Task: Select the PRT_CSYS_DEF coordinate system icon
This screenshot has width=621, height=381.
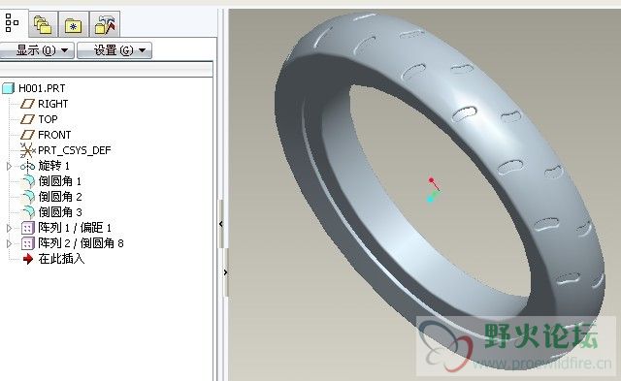Action: pyautogui.click(x=28, y=150)
